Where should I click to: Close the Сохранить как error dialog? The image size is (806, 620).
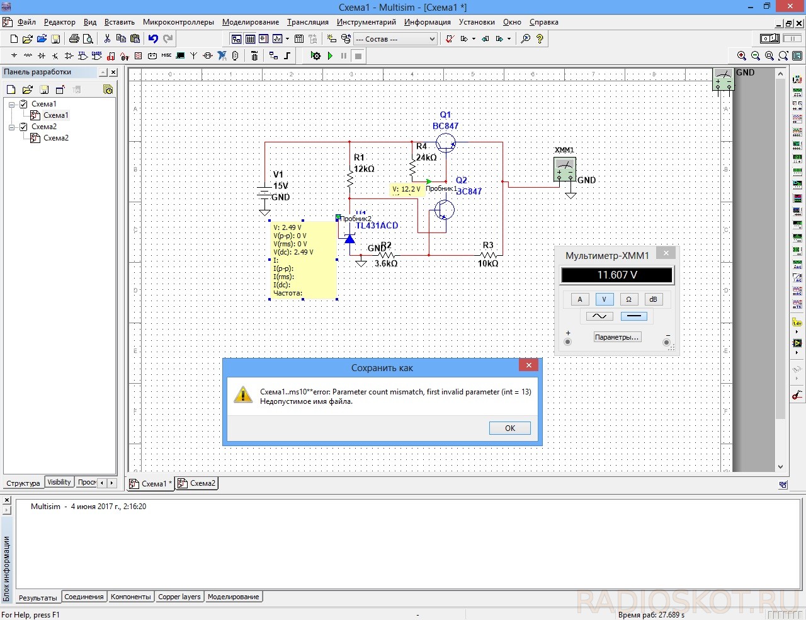(529, 365)
